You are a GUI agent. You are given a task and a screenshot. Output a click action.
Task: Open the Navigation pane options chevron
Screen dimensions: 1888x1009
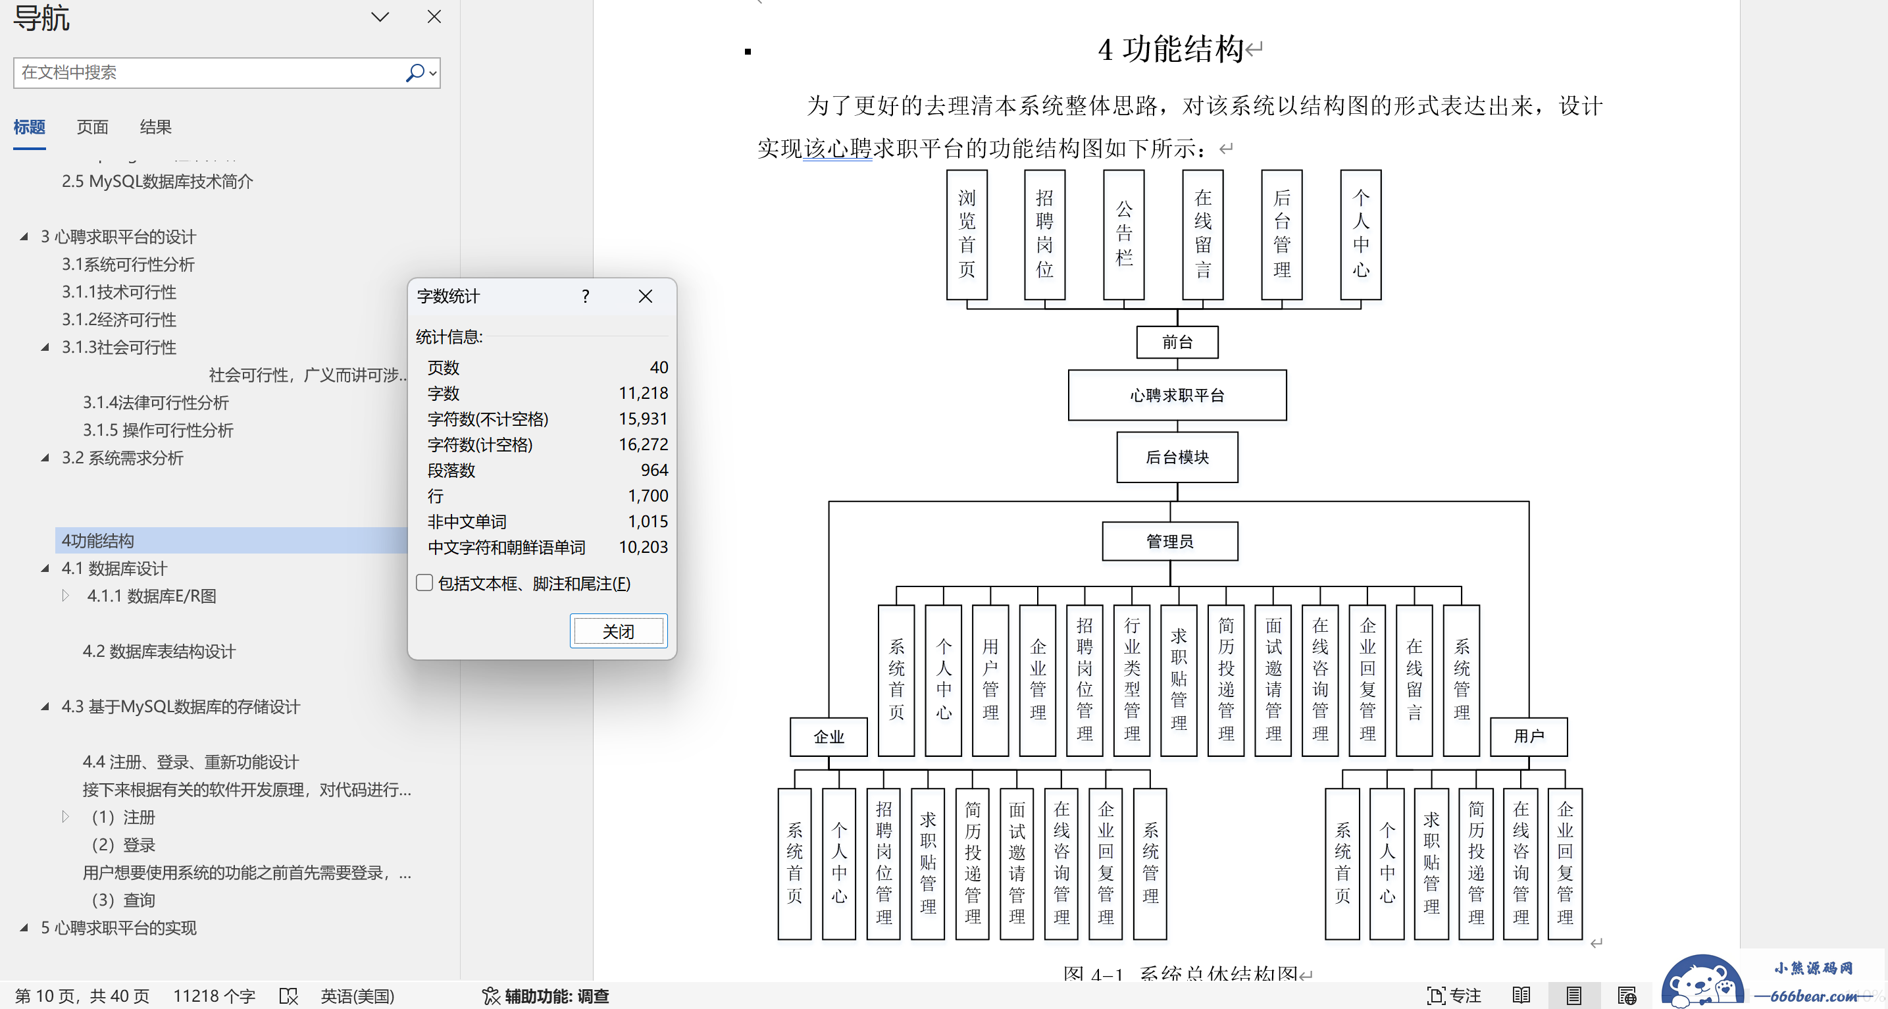click(x=380, y=17)
